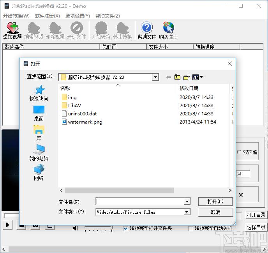Click the horizontal scrollbar in file list

coord(119,190)
